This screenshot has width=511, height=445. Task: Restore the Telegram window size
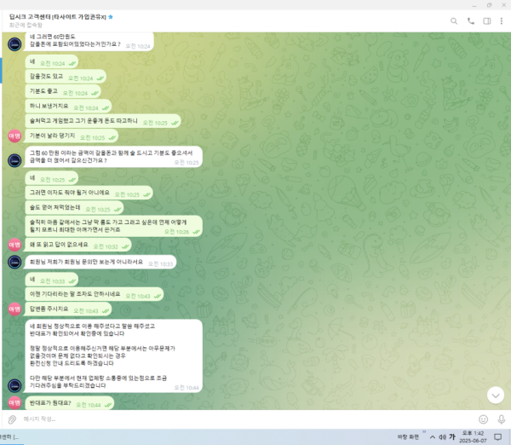click(489, 5)
